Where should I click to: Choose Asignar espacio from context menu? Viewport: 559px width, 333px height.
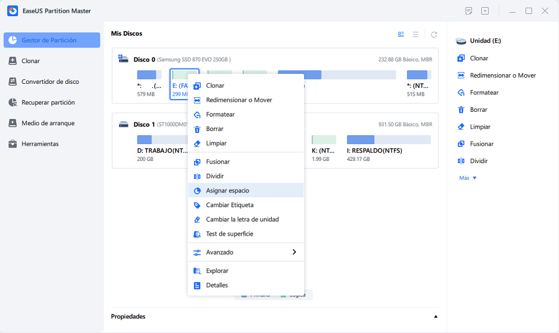(245, 191)
